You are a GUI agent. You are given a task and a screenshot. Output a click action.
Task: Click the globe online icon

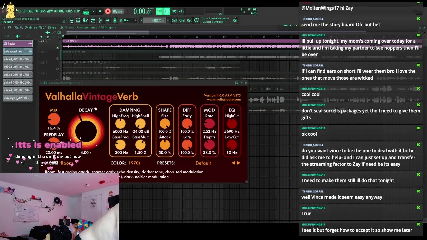235,20
